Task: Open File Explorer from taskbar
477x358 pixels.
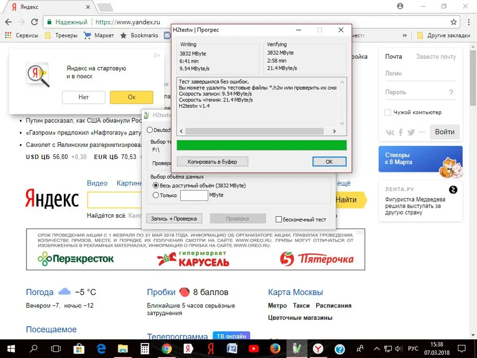Action: click(123, 349)
